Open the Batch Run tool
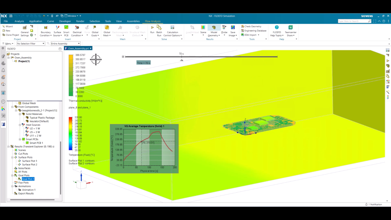This screenshot has width=391, height=220. coord(159,28)
